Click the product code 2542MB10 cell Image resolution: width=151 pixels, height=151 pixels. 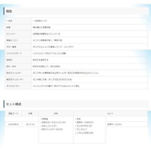click(13, 124)
